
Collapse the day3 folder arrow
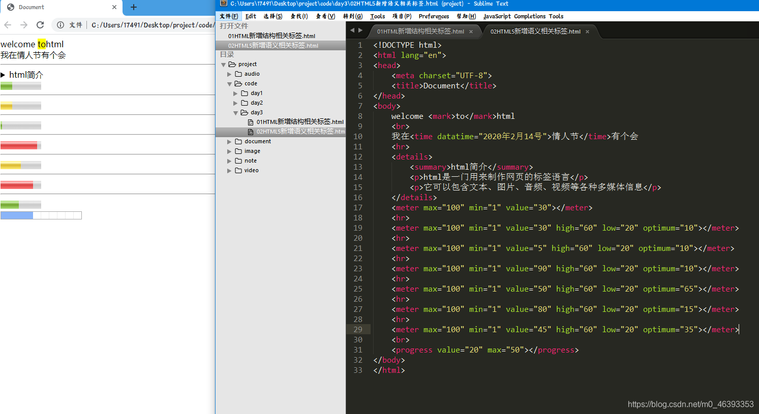pyautogui.click(x=236, y=113)
